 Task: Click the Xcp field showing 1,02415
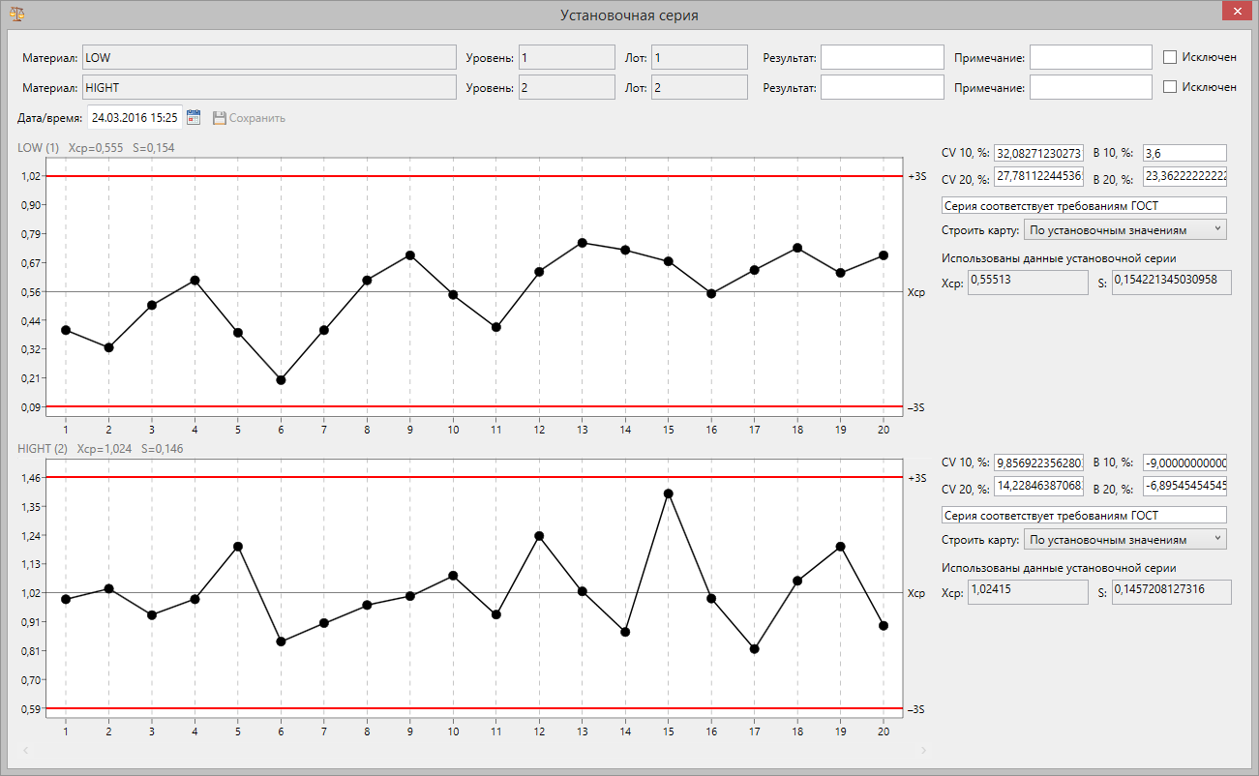point(1028,591)
